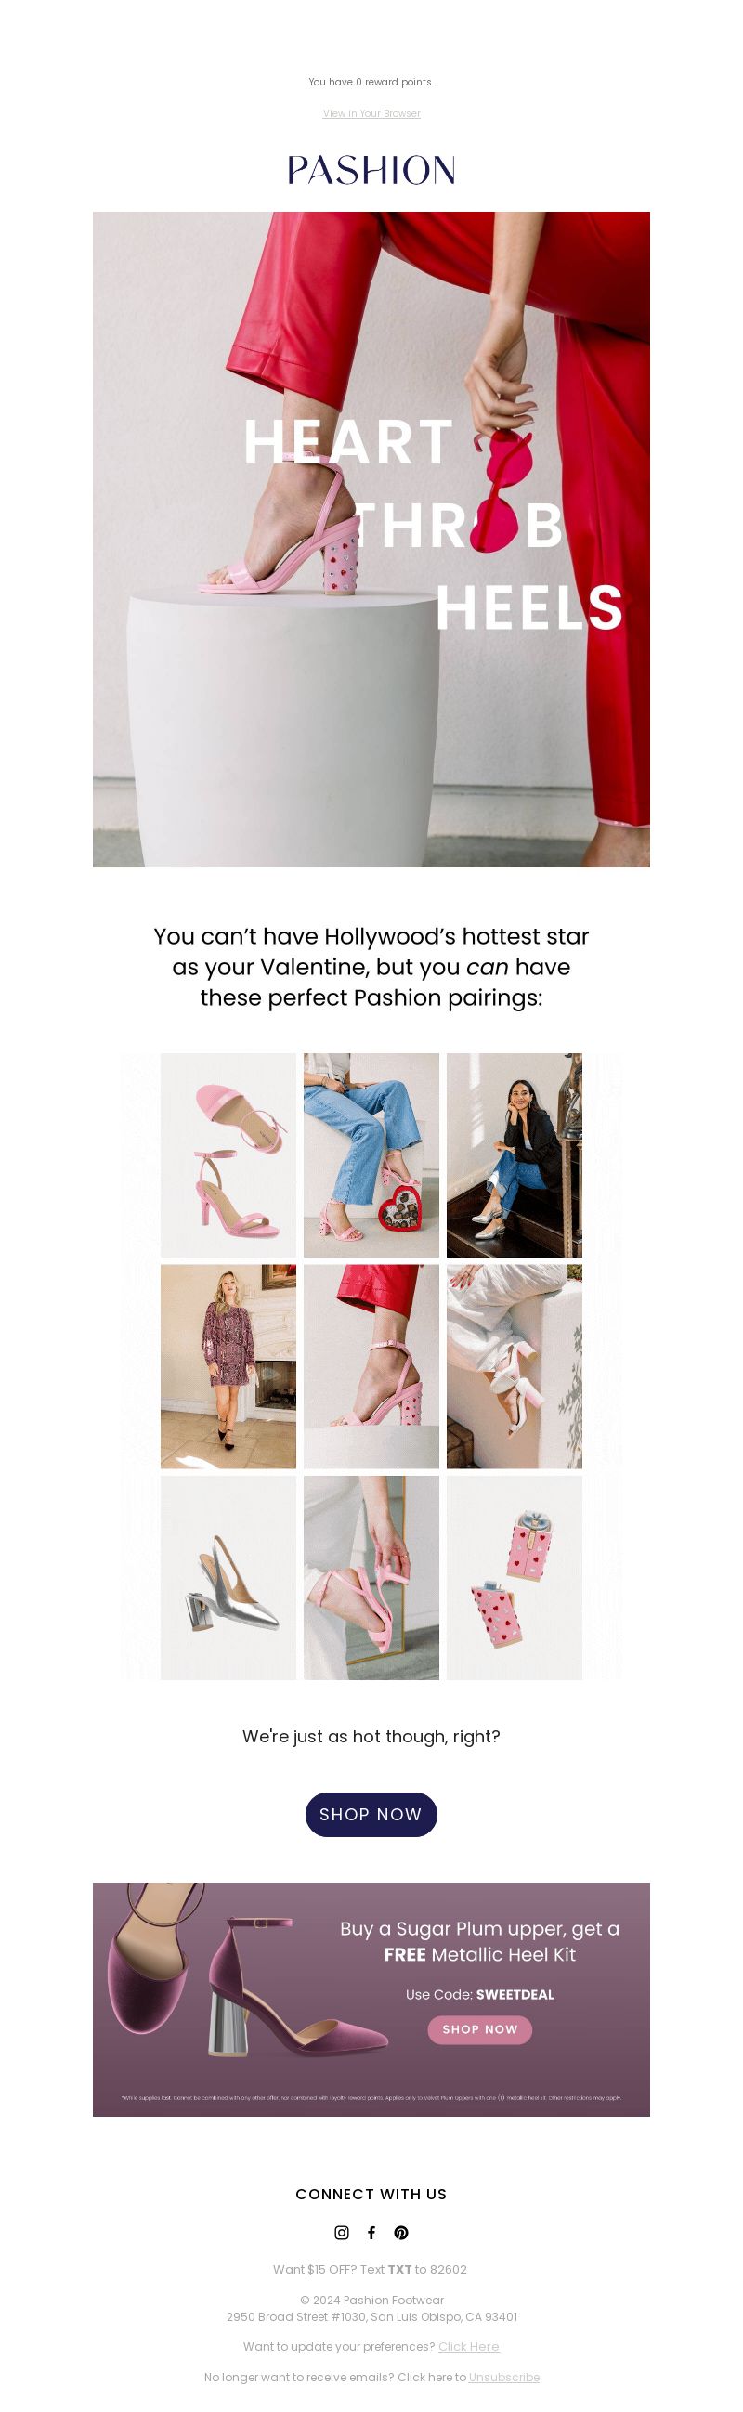
Task: Select the silver slingback pump thumbnail
Action: (x=228, y=1578)
